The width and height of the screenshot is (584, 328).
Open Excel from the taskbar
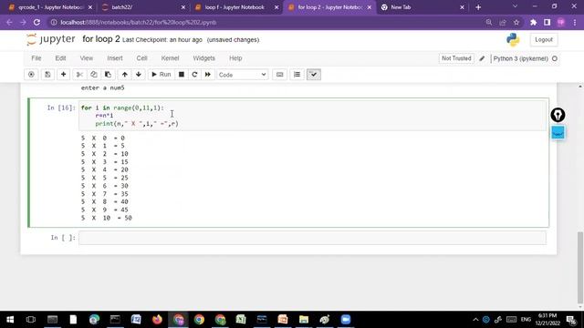[241, 320]
